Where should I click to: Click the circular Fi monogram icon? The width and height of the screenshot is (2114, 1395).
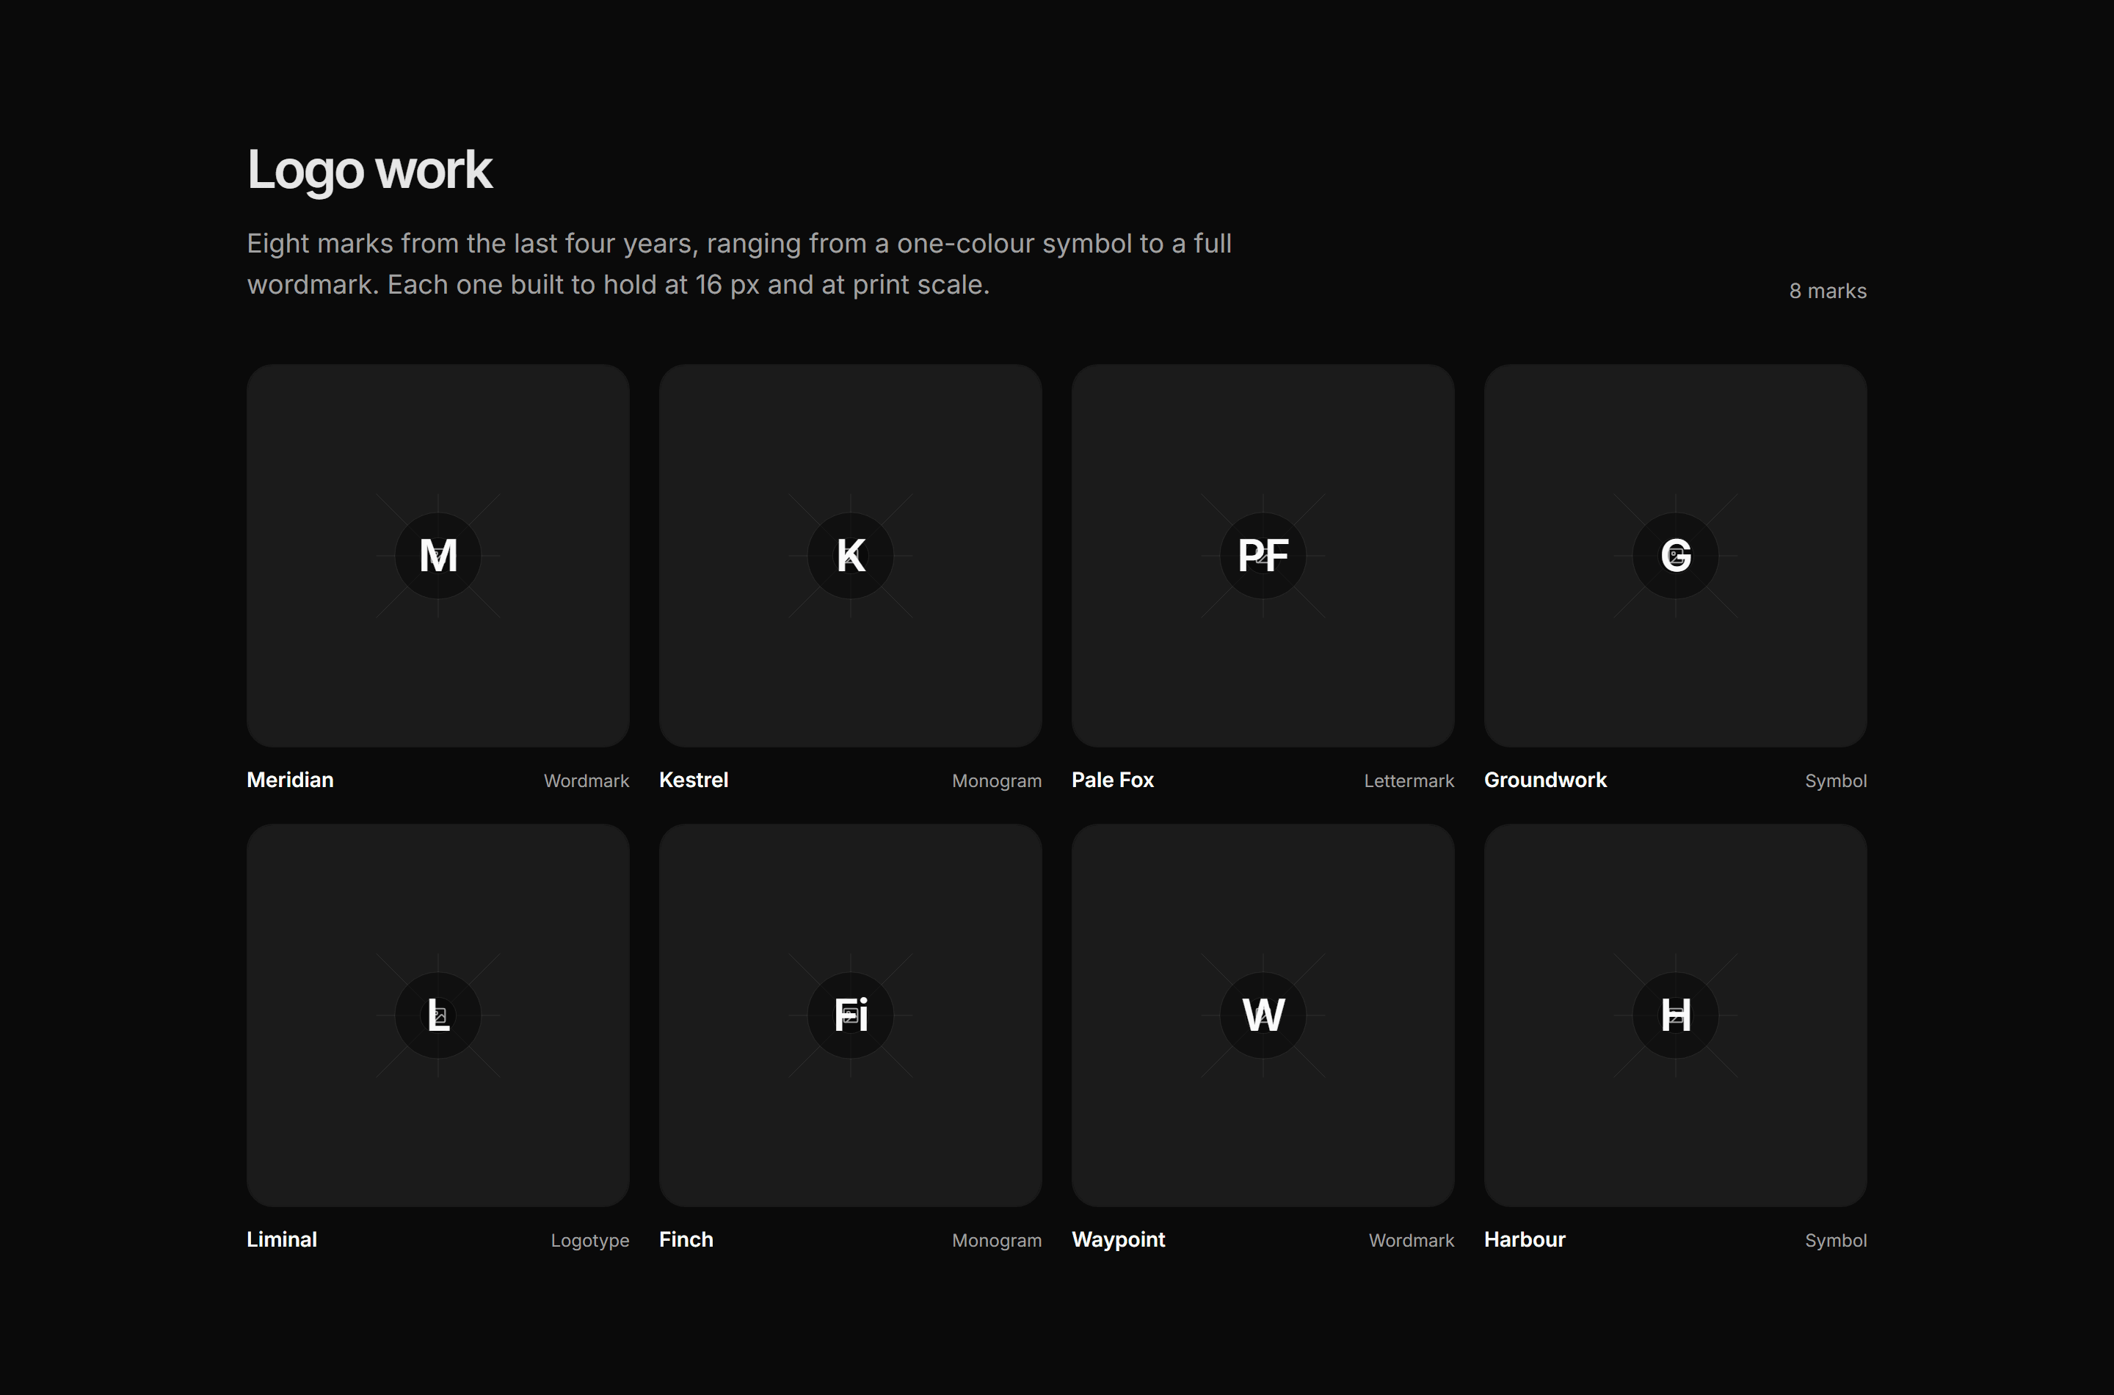(x=850, y=1015)
